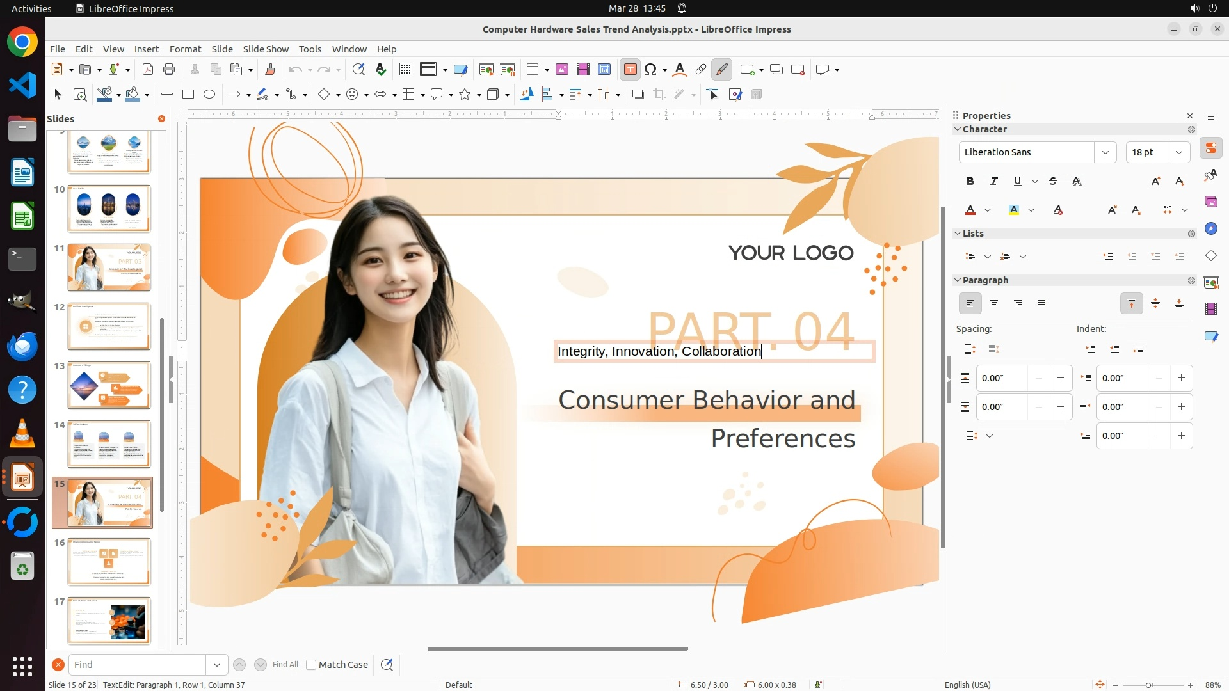This screenshot has width=1229, height=691.
Task: Open the Slide Show menu
Action: pyautogui.click(x=266, y=49)
